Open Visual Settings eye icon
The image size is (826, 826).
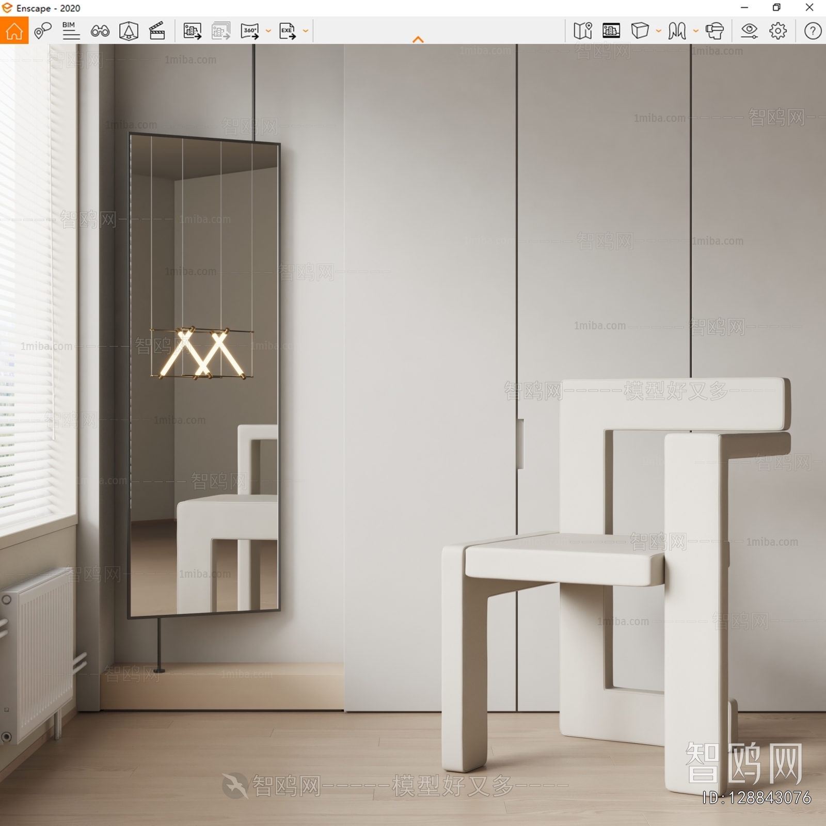[x=749, y=31]
